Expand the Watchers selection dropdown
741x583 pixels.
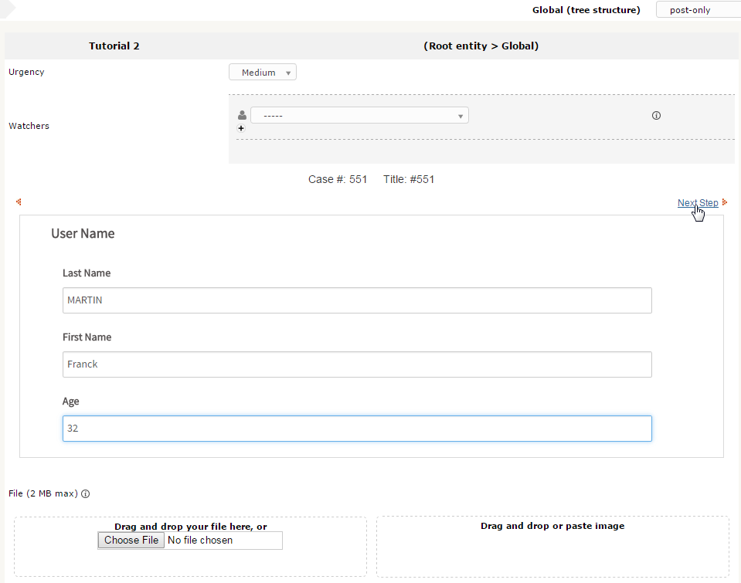pos(359,116)
